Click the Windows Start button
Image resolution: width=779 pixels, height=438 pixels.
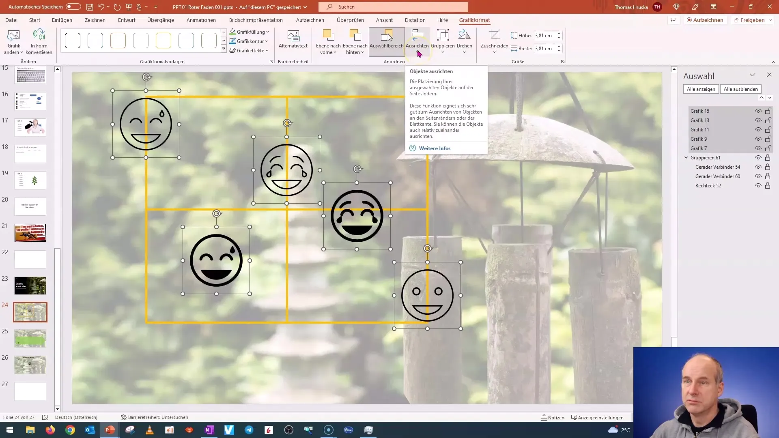click(x=10, y=430)
